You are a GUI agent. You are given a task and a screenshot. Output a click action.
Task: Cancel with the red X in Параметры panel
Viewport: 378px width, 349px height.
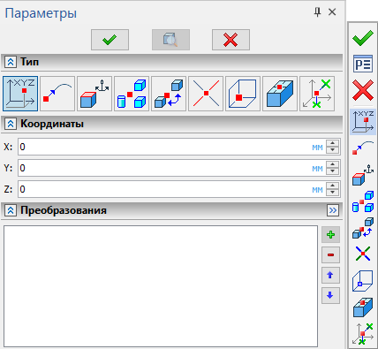(231, 40)
